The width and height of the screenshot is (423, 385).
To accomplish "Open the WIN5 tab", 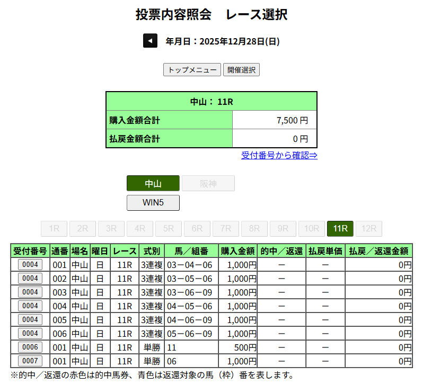I will (x=153, y=202).
